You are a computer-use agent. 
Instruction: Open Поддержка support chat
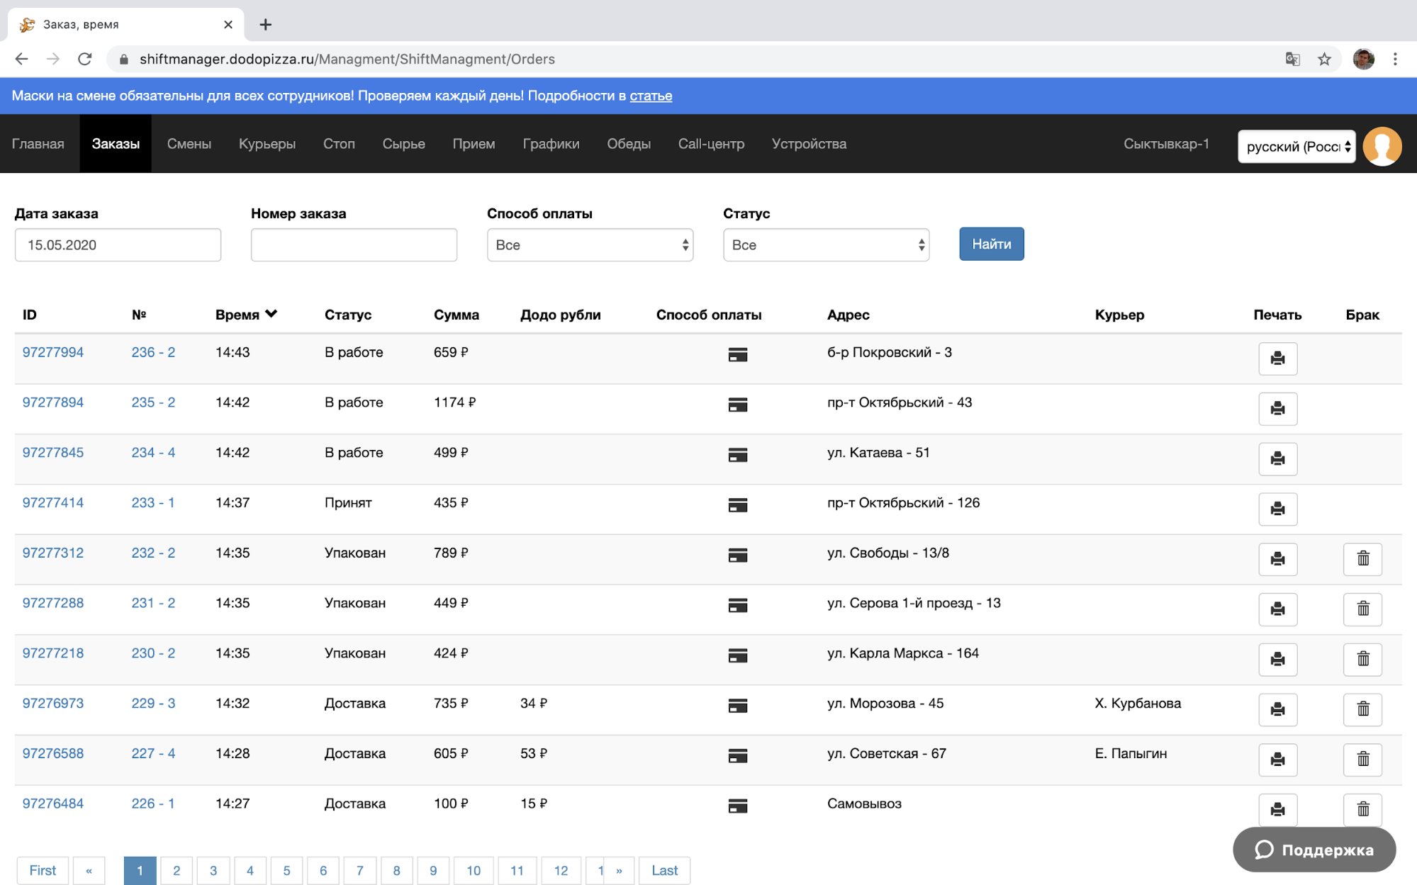[x=1314, y=850]
